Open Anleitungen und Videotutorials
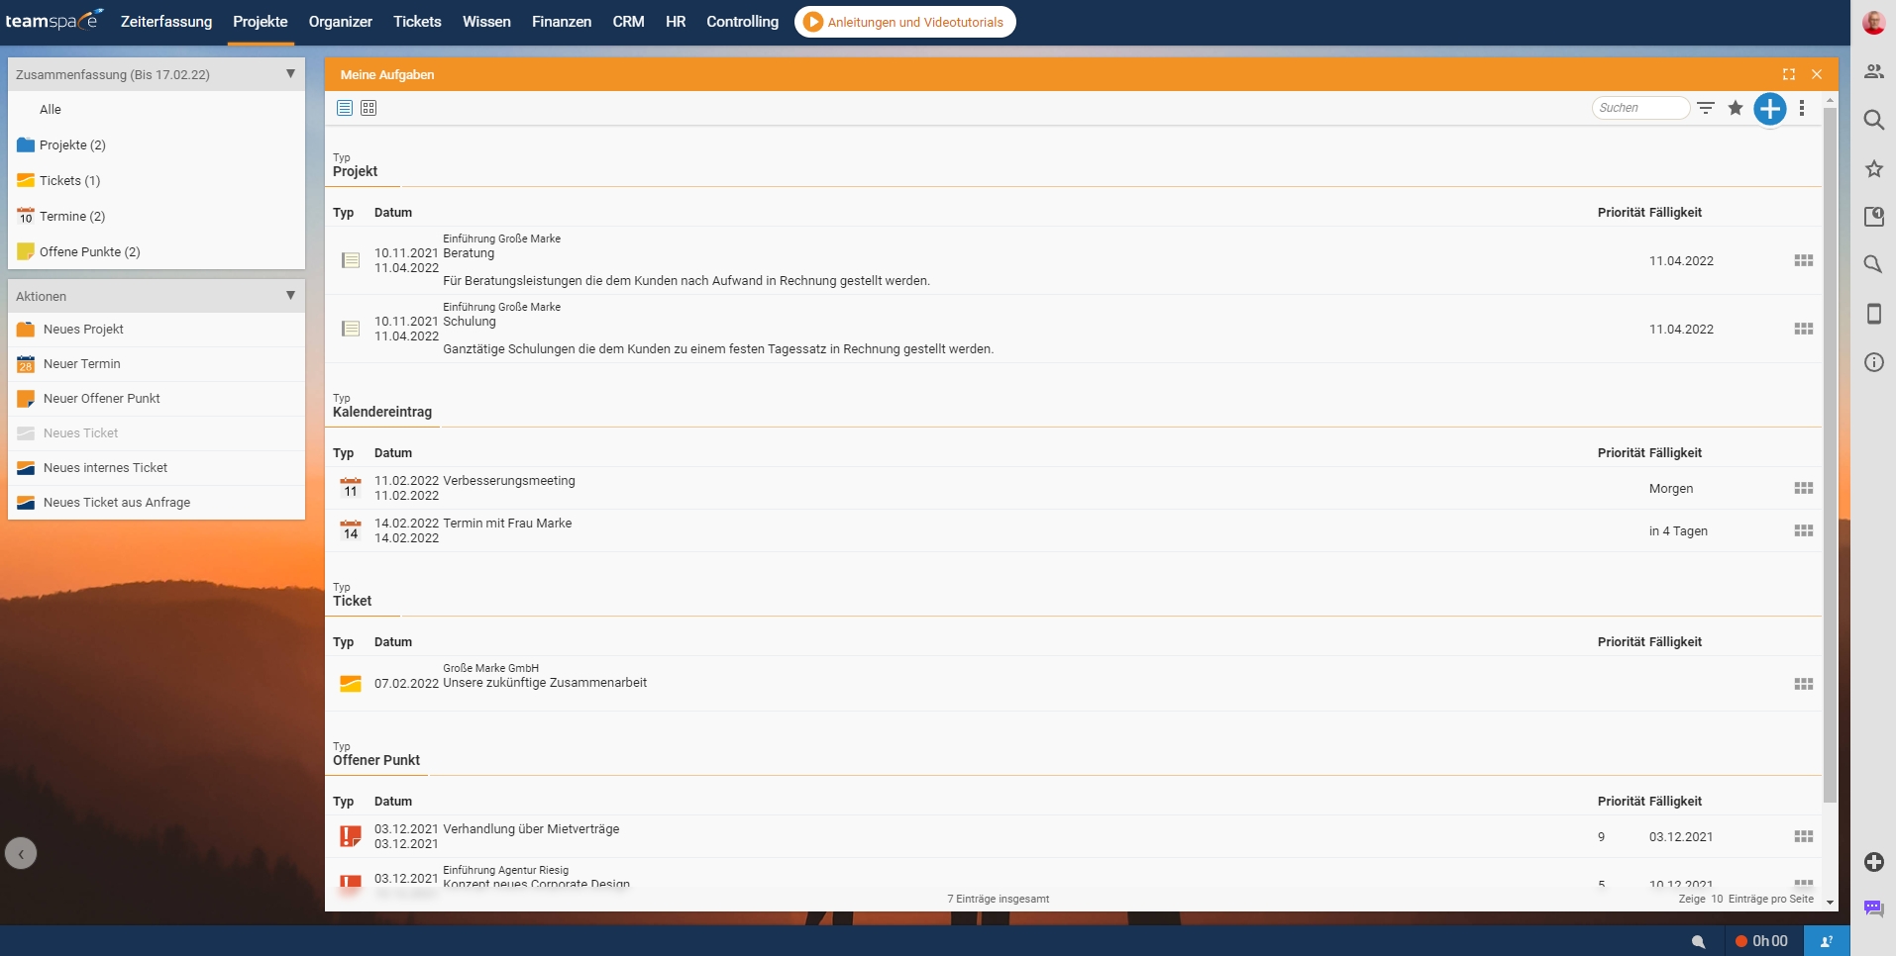 [x=904, y=22]
